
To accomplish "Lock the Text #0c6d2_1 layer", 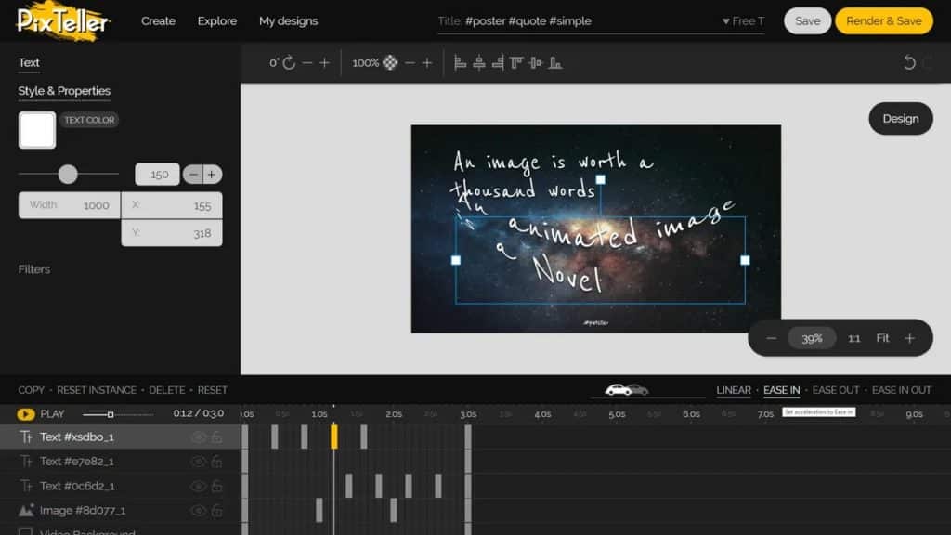I will [216, 486].
